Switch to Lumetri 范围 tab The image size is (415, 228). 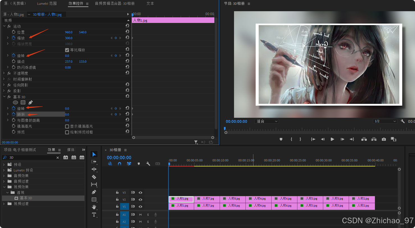47,3
